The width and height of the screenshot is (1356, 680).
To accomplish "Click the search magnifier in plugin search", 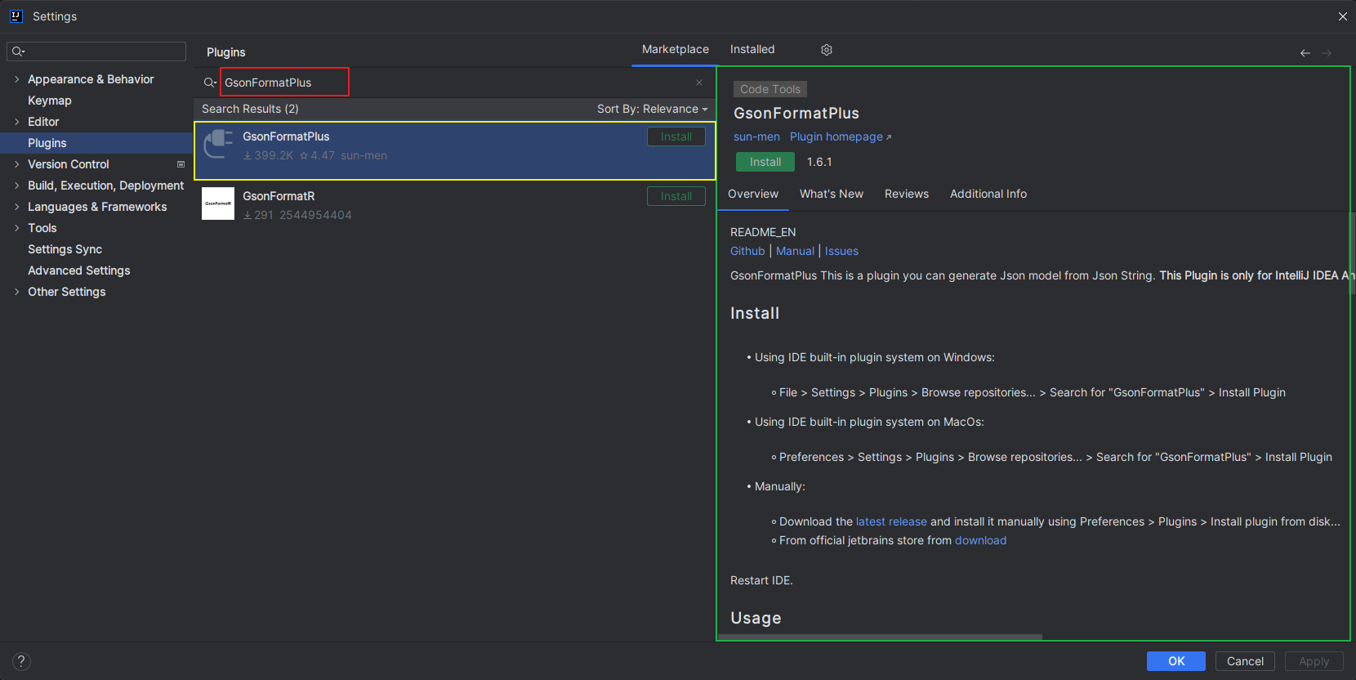I will (210, 83).
